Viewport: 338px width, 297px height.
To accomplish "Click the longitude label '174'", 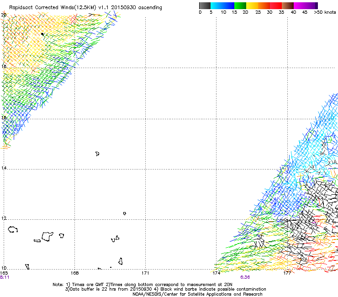I will coord(217,273).
